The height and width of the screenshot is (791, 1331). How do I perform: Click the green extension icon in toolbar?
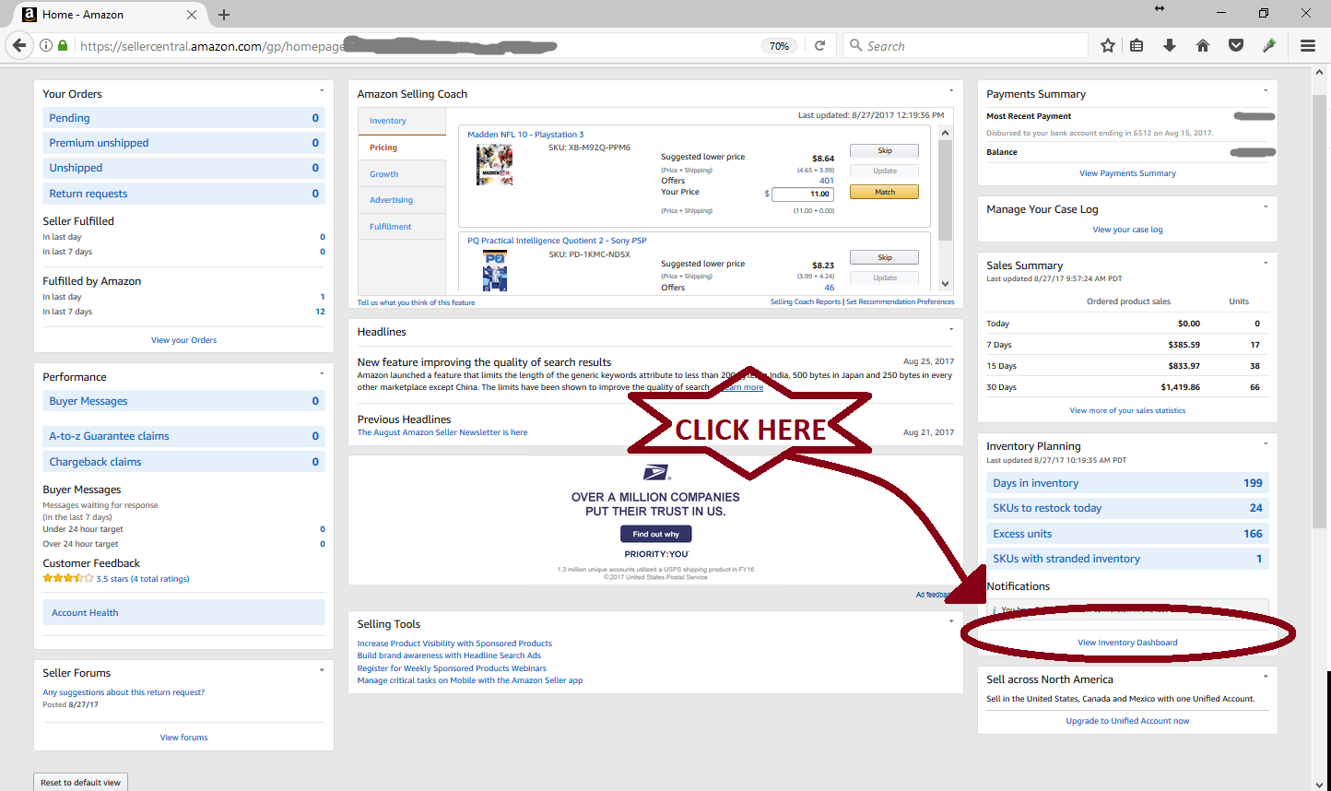pyautogui.click(x=1269, y=45)
